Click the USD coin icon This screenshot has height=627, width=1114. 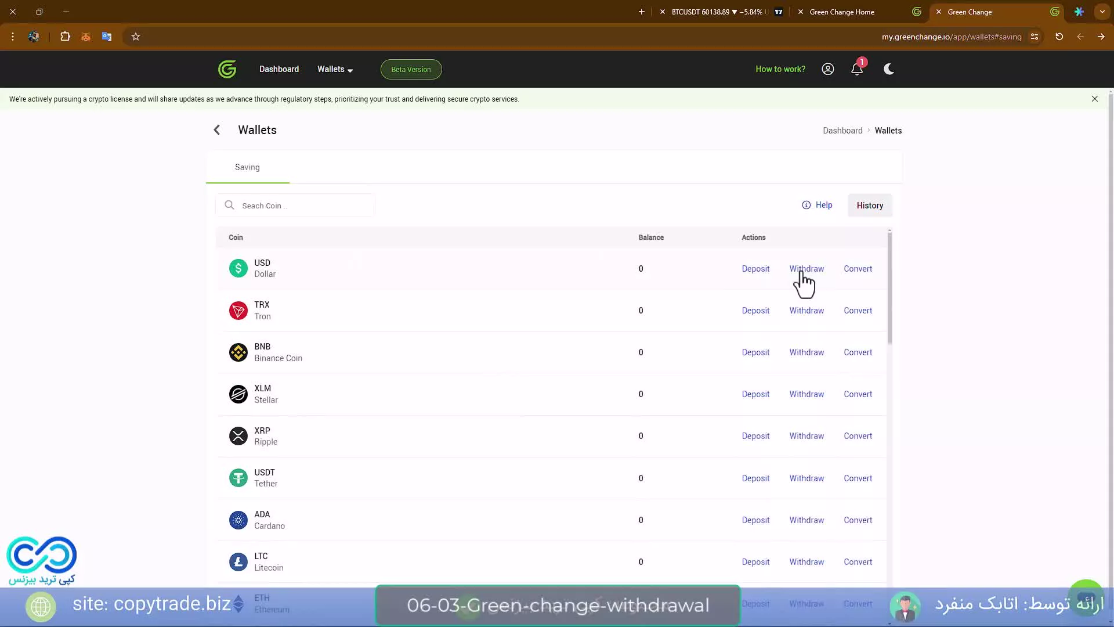(238, 268)
